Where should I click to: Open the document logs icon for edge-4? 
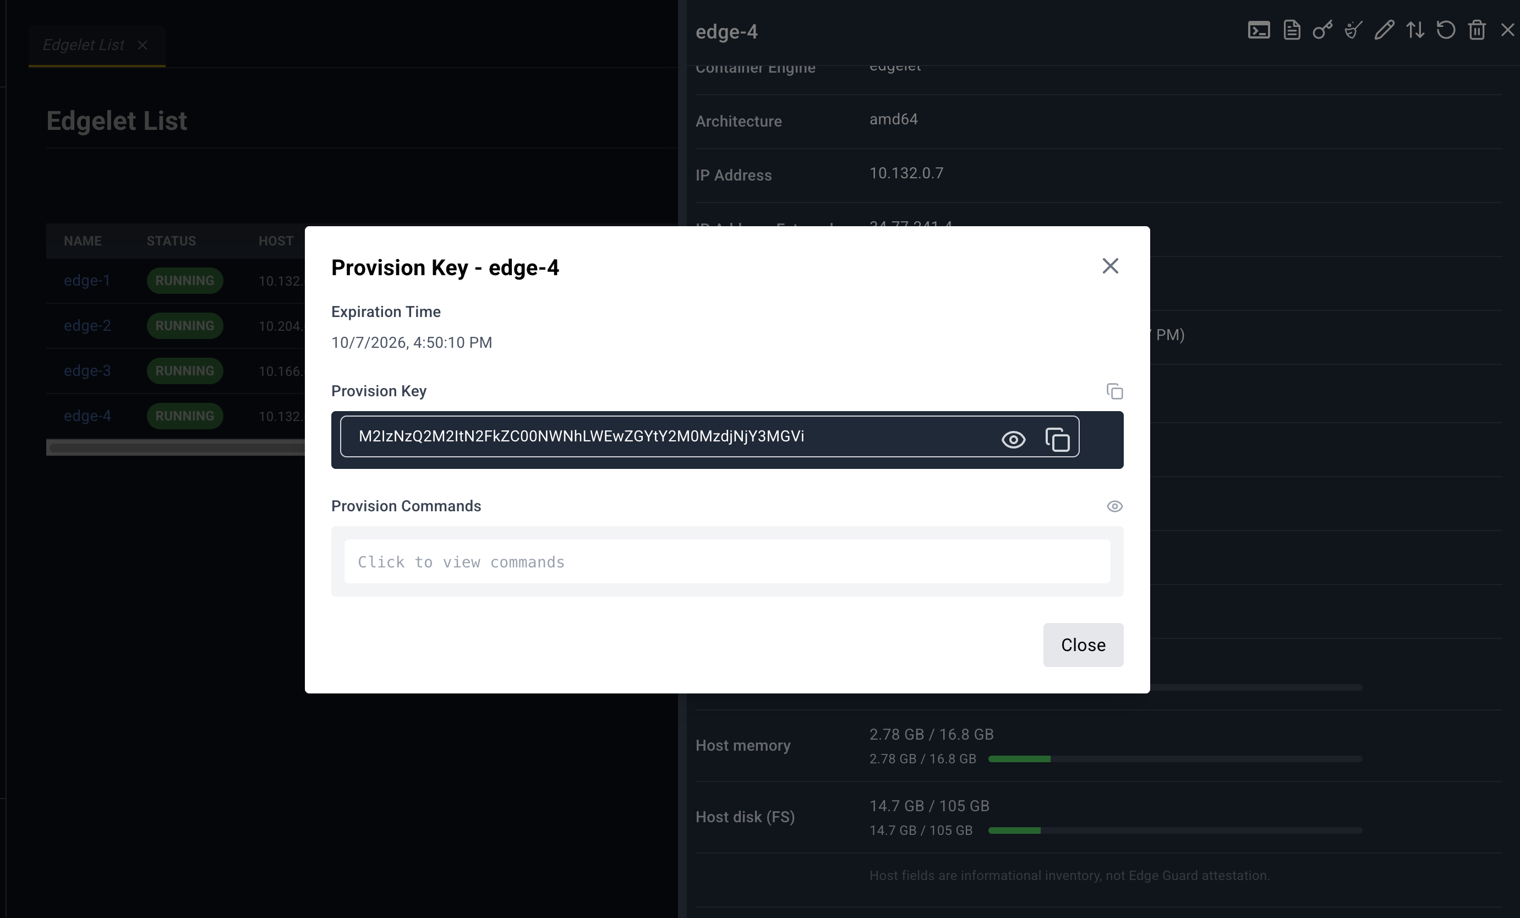click(1292, 30)
